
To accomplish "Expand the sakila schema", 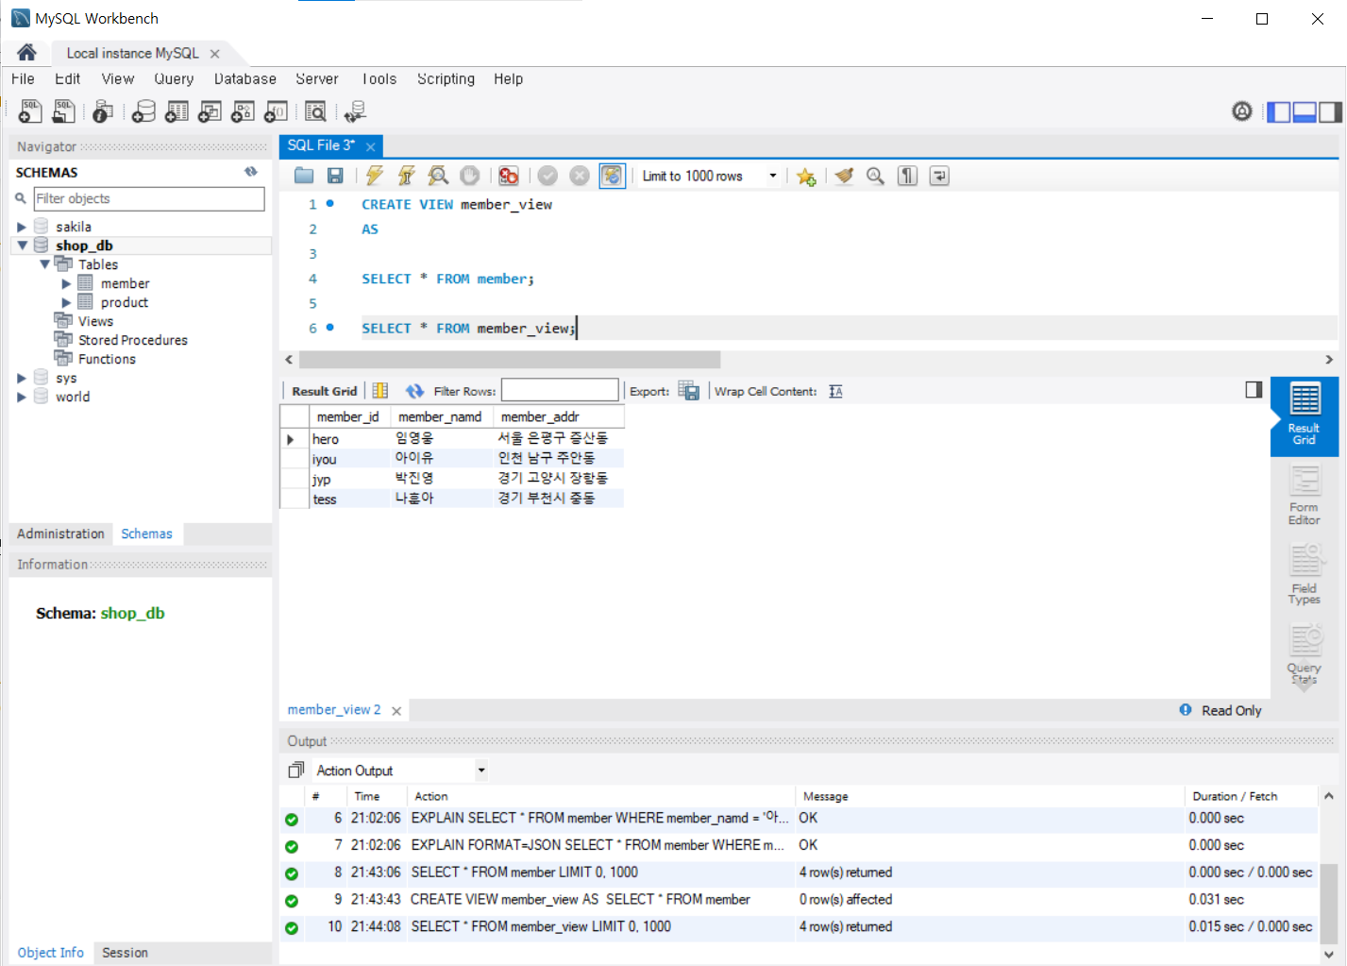I will coord(21,227).
